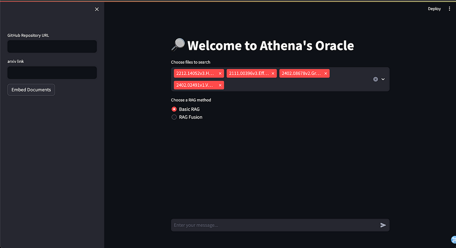Click the Deploy button
Viewport: 456px width, 248px height.
tap(434, 9)
